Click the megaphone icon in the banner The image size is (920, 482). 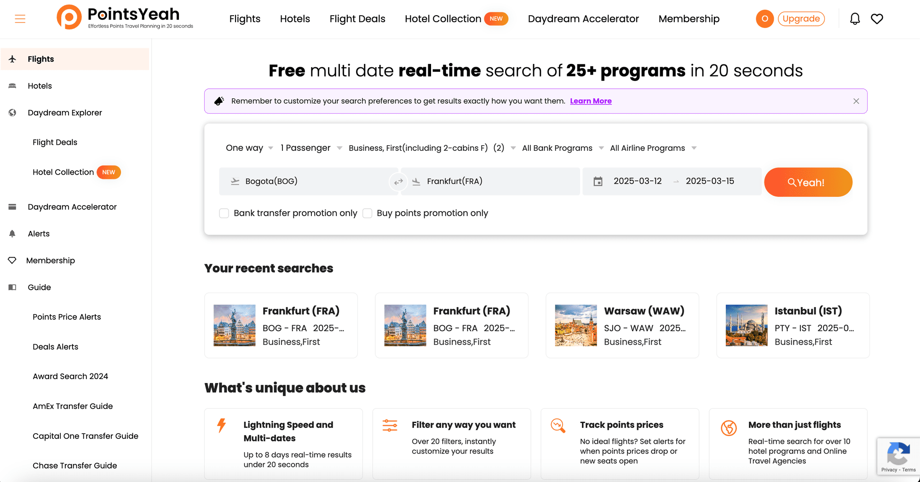[x=219, y=101]
